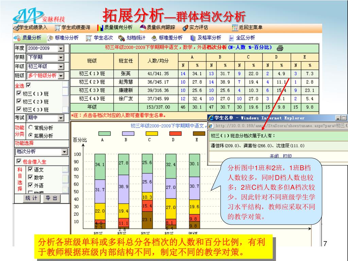Click the 返回主菜单 icon
The image size is (348, 261).
point(235,28)
